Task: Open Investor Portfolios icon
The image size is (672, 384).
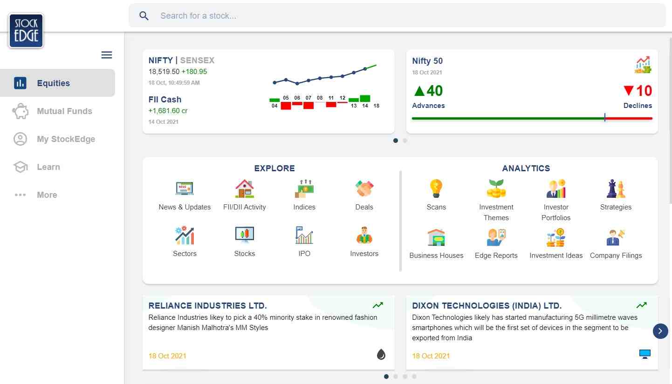Action: click(x=556, y=189)
